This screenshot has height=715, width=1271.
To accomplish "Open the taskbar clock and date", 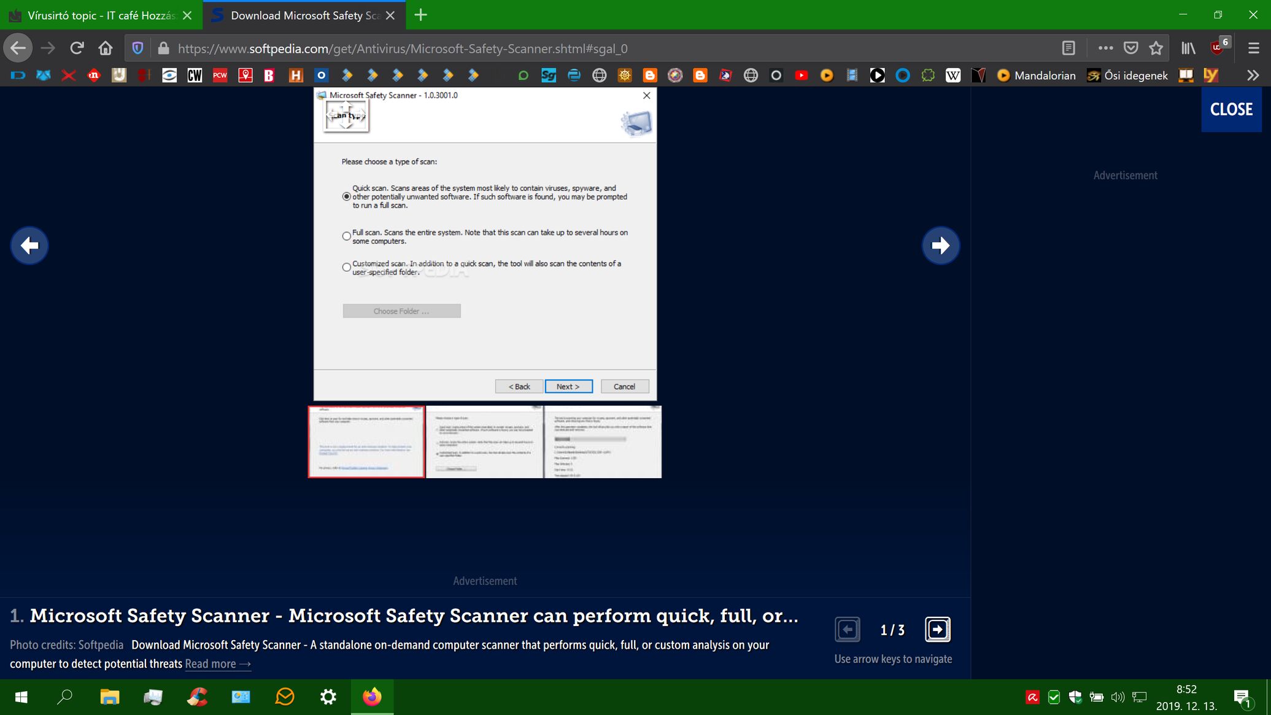I will click(1186, 697).
